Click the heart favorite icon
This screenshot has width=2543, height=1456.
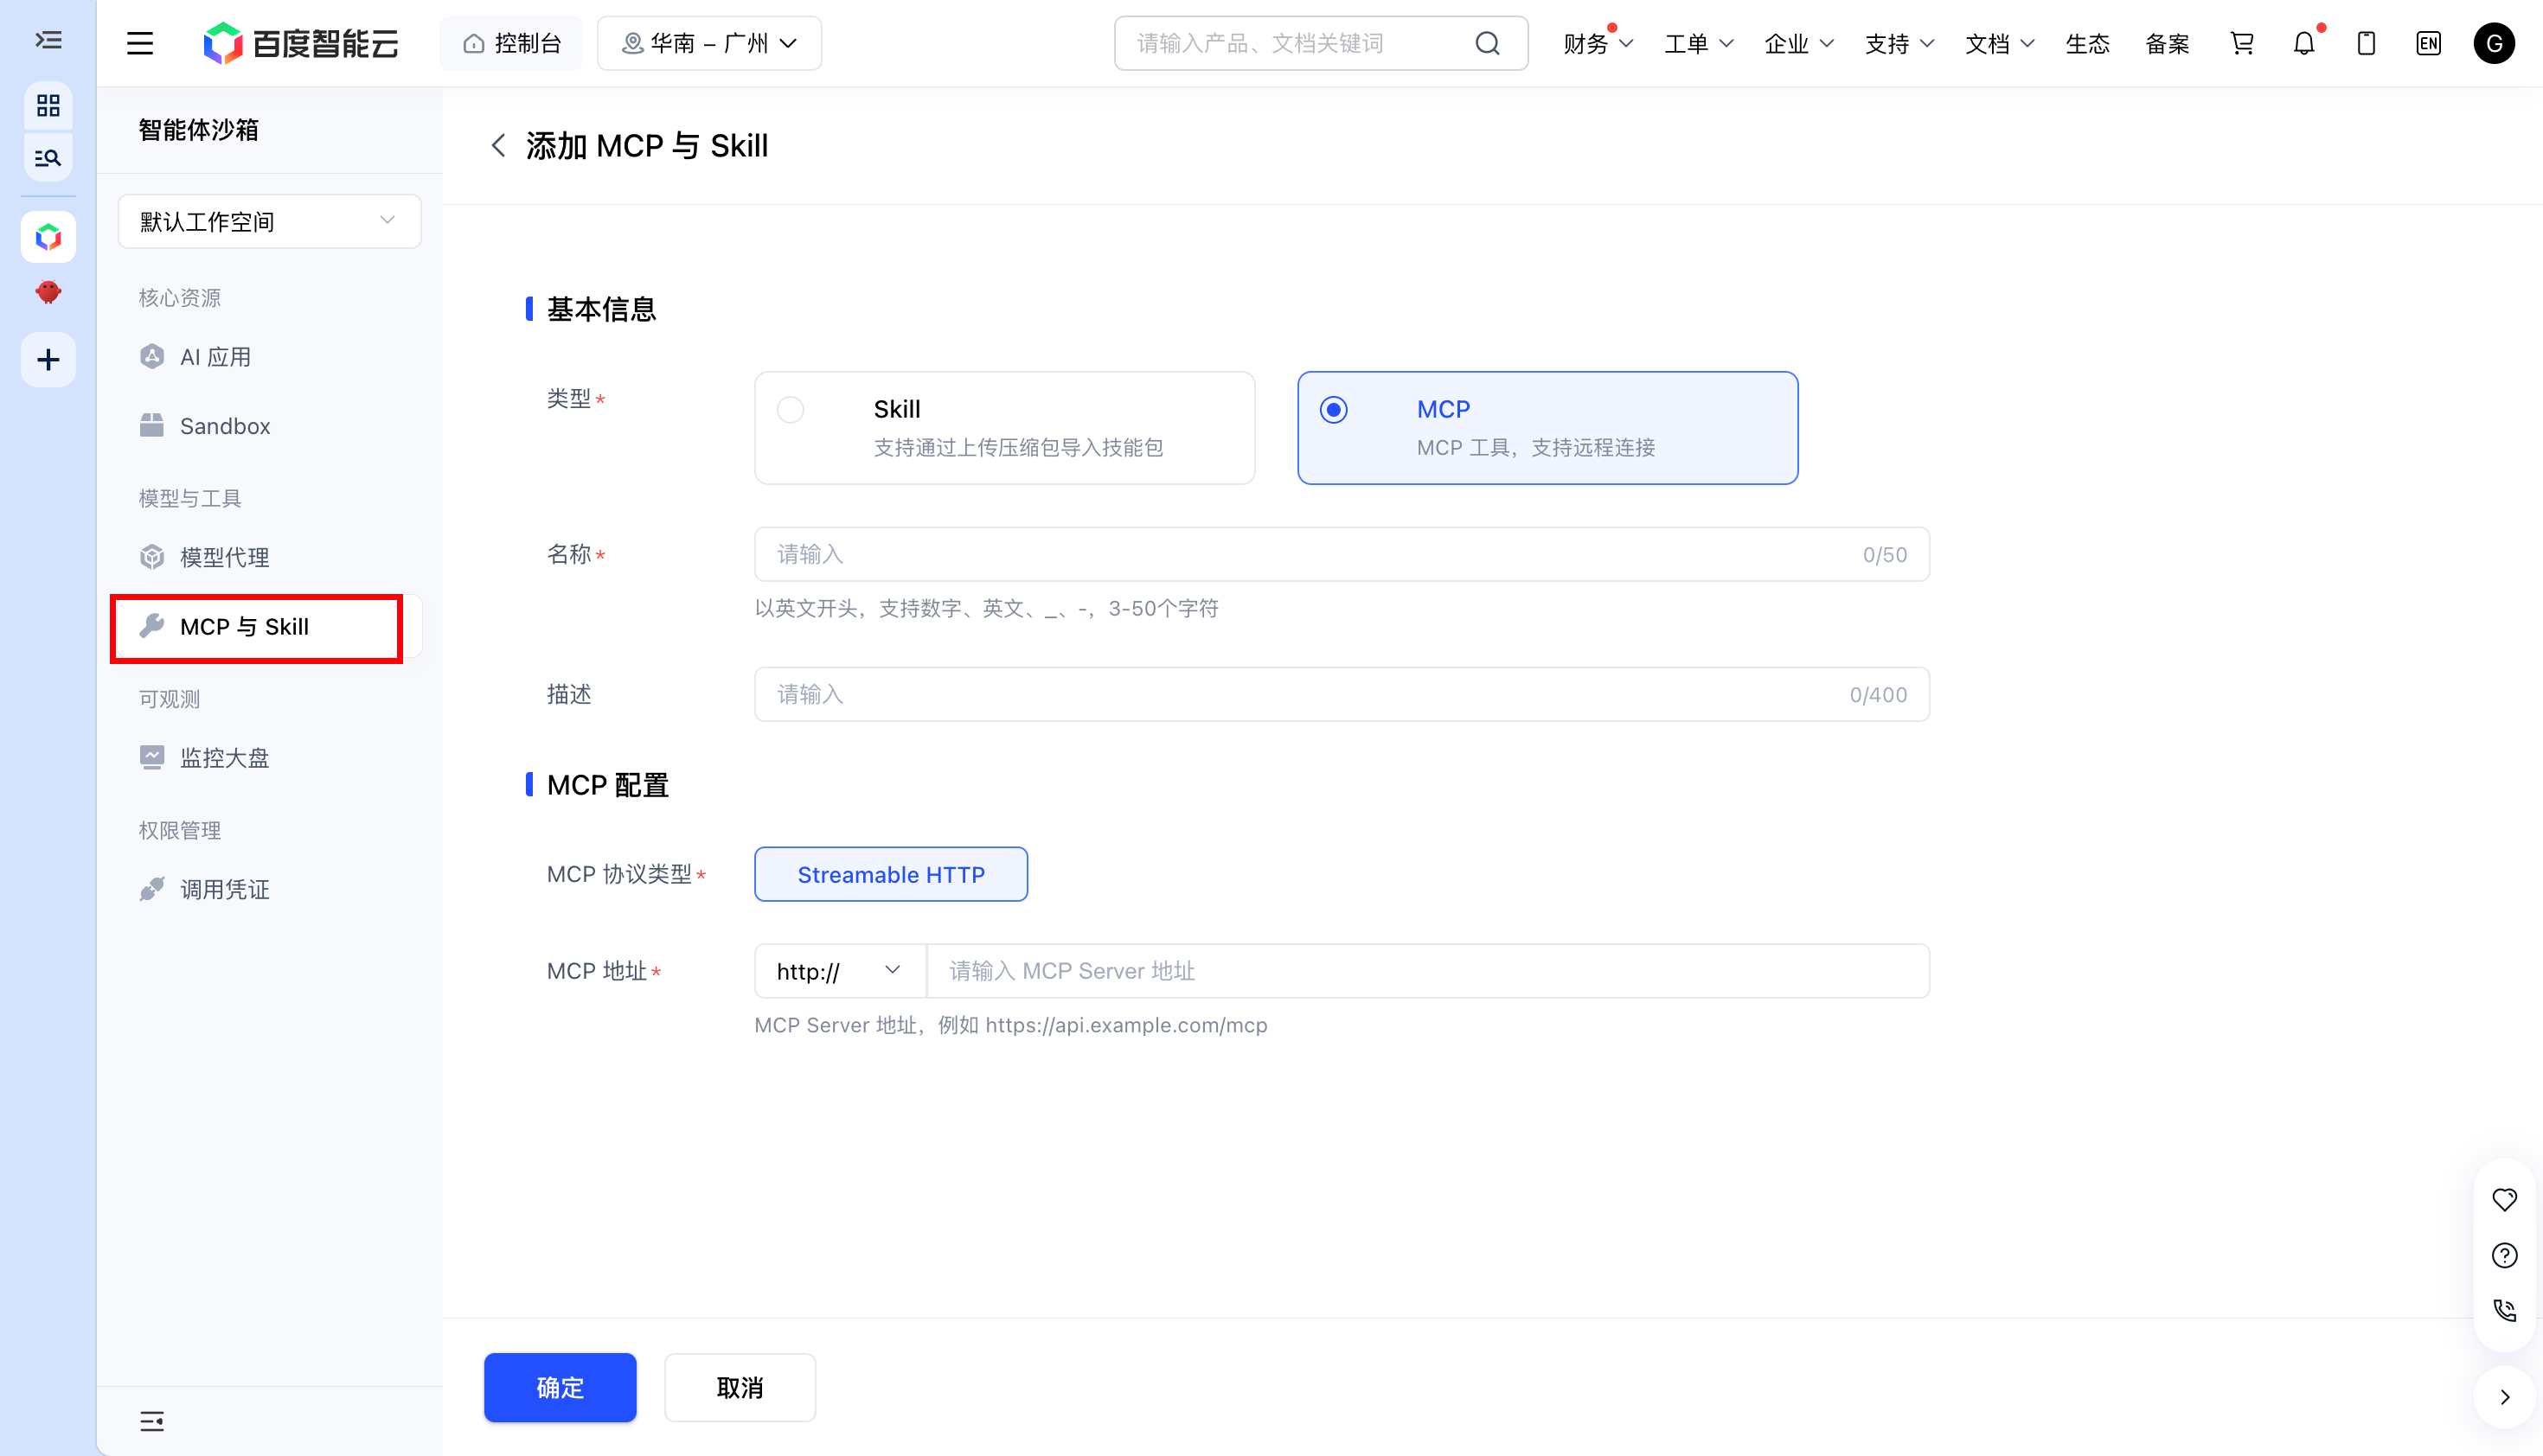click(x=2504, y=1199)
